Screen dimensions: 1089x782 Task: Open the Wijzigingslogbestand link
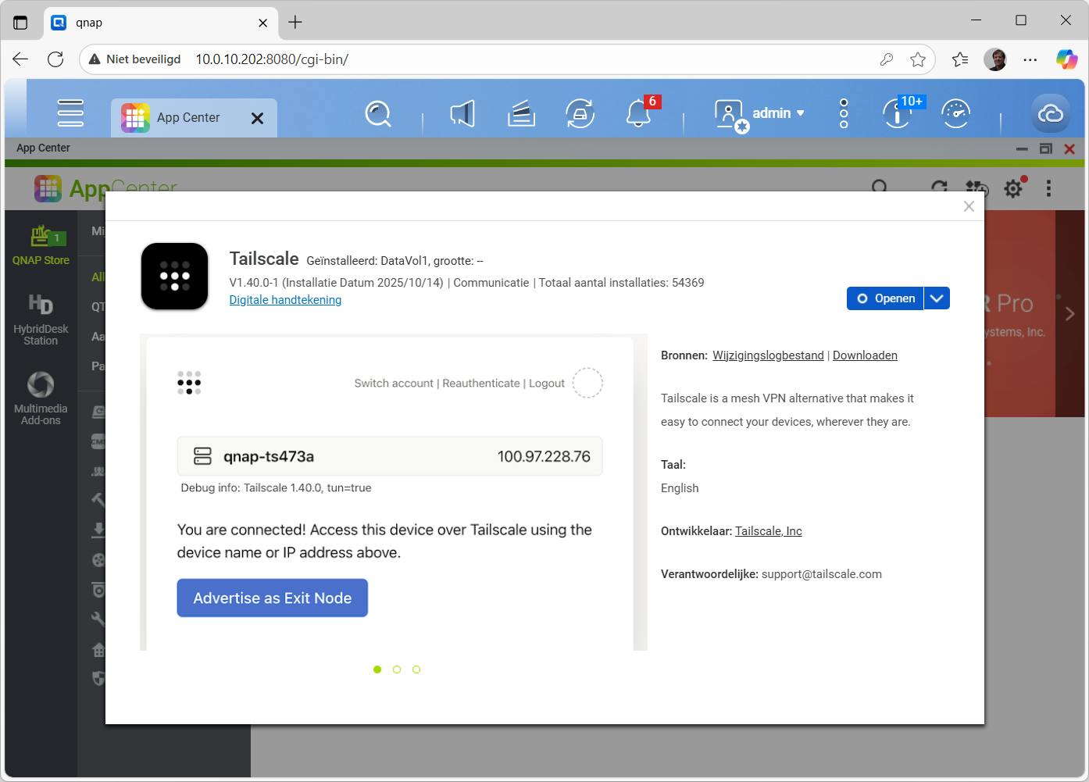coord(768,355)
